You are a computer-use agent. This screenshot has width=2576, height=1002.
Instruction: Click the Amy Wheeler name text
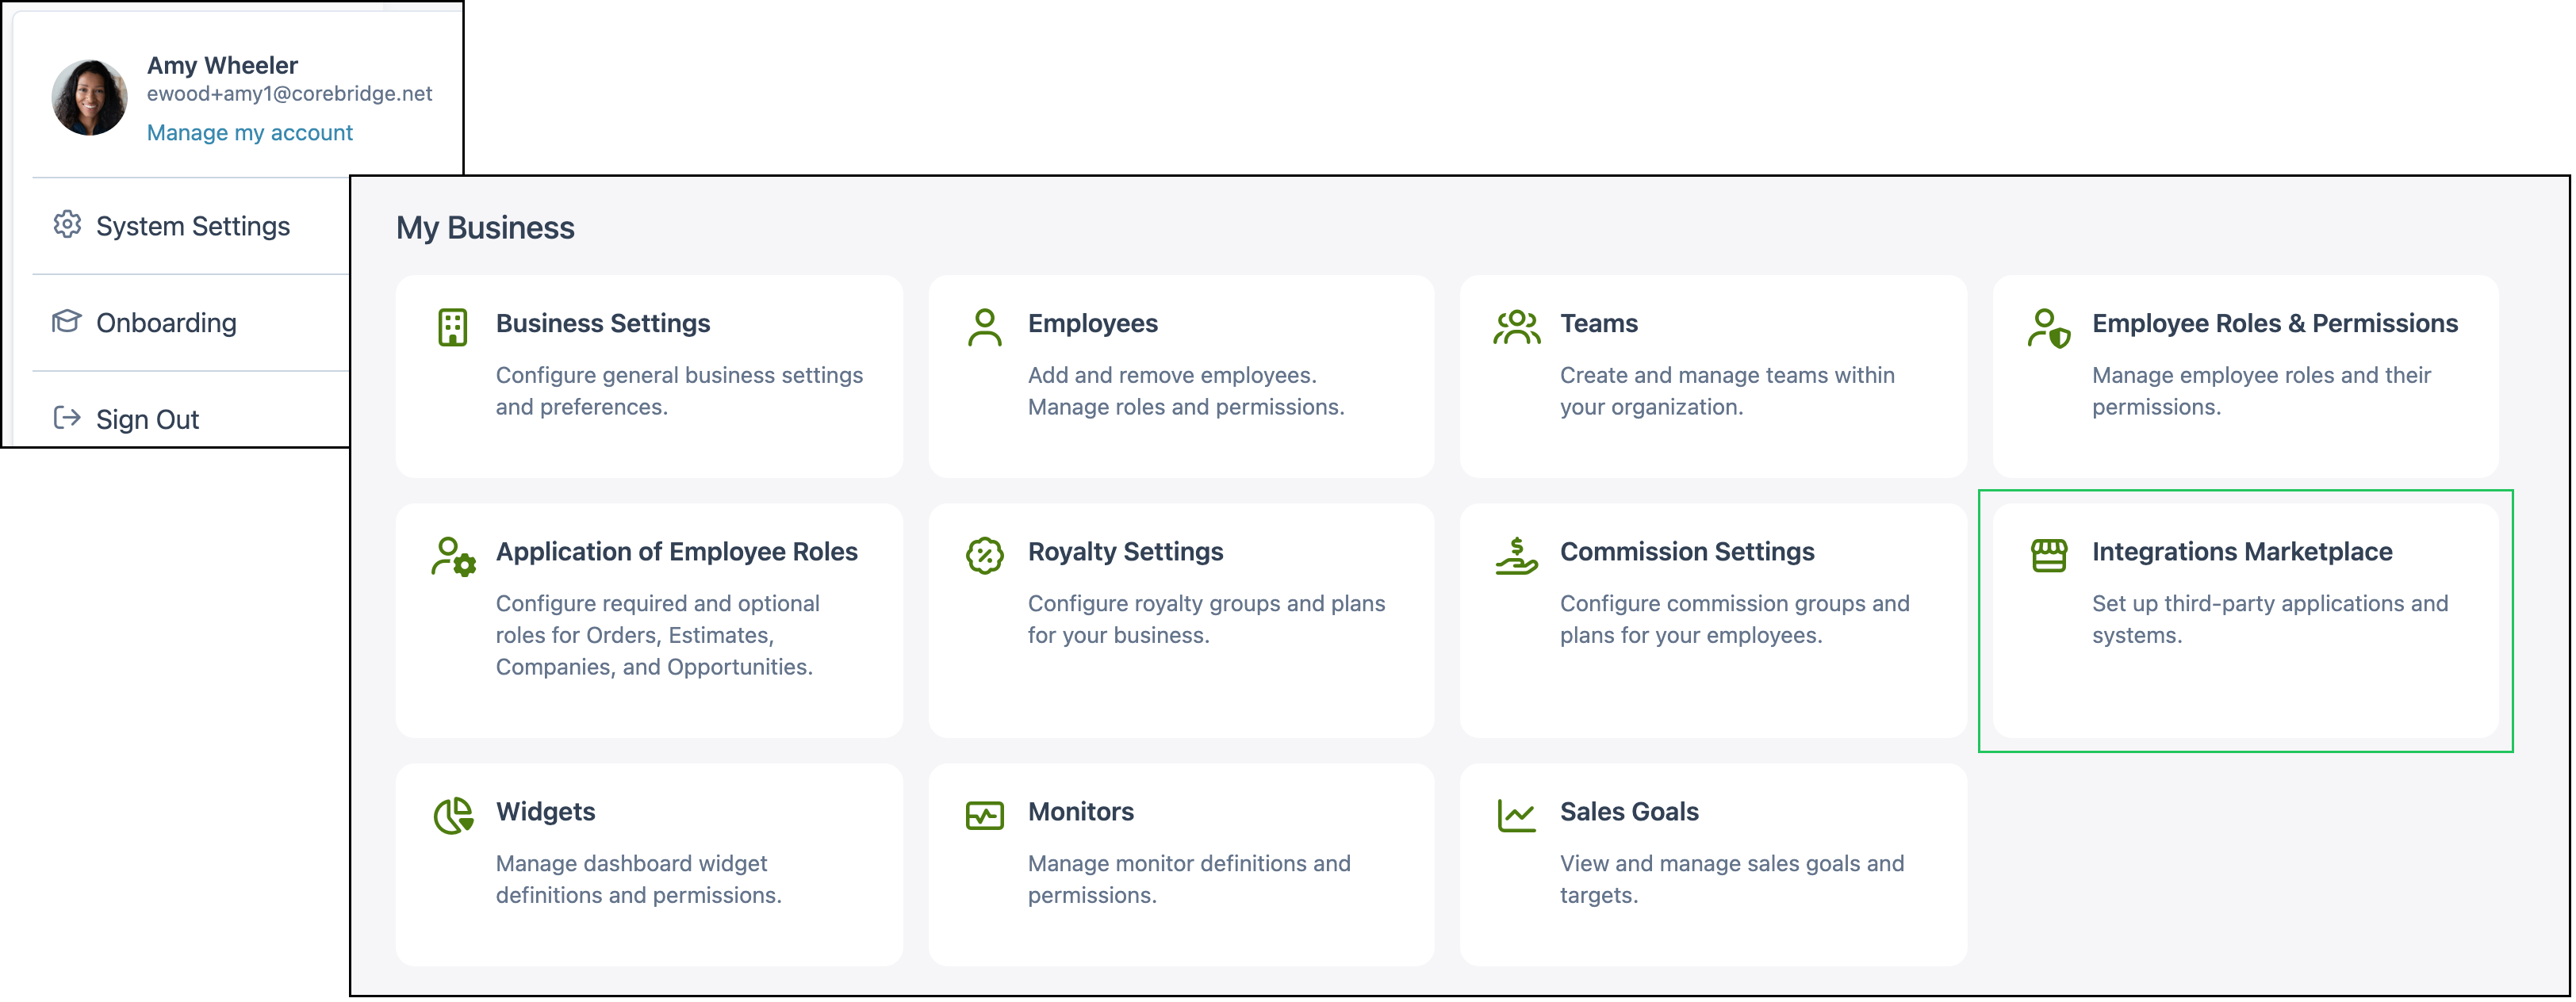pos(222,65)
